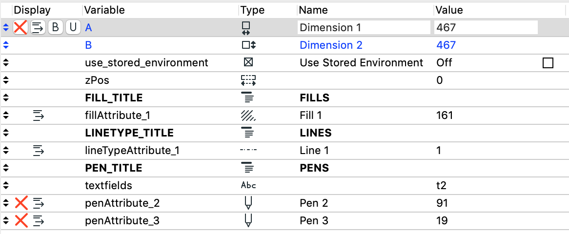
Task: Click the indent child icon in row A
Action: (x=38, y=28)
